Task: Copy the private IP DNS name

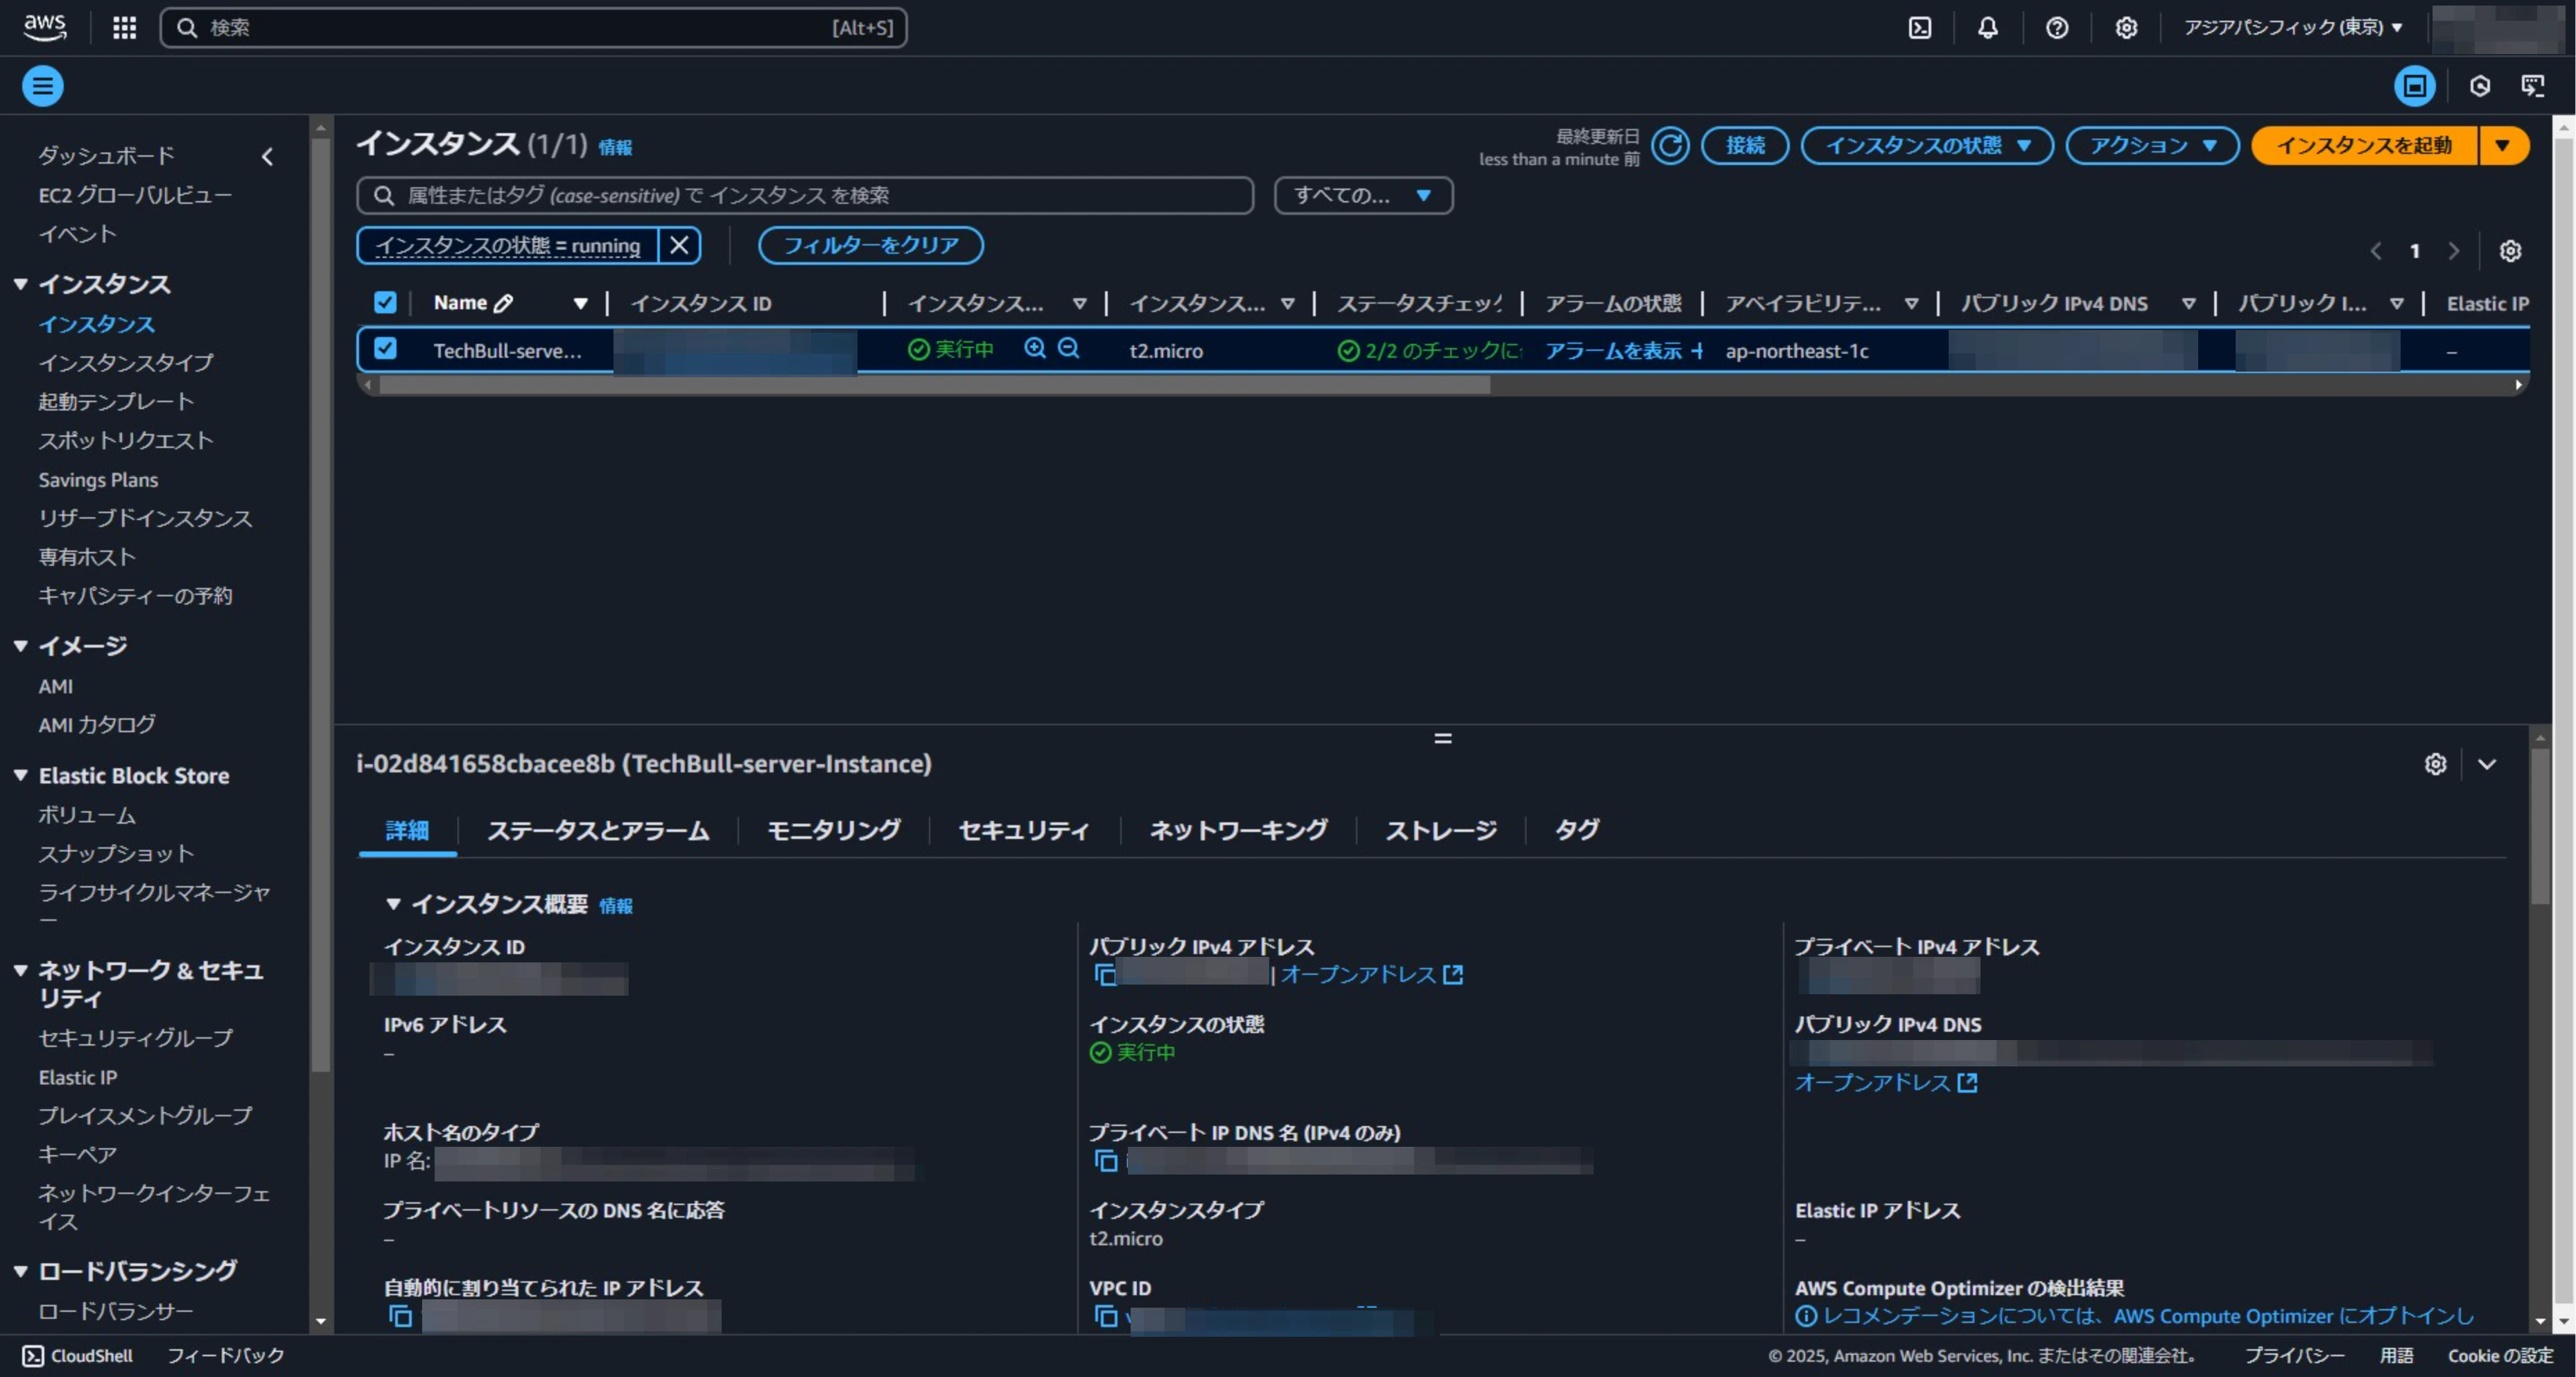Action: [1106, 1160]
